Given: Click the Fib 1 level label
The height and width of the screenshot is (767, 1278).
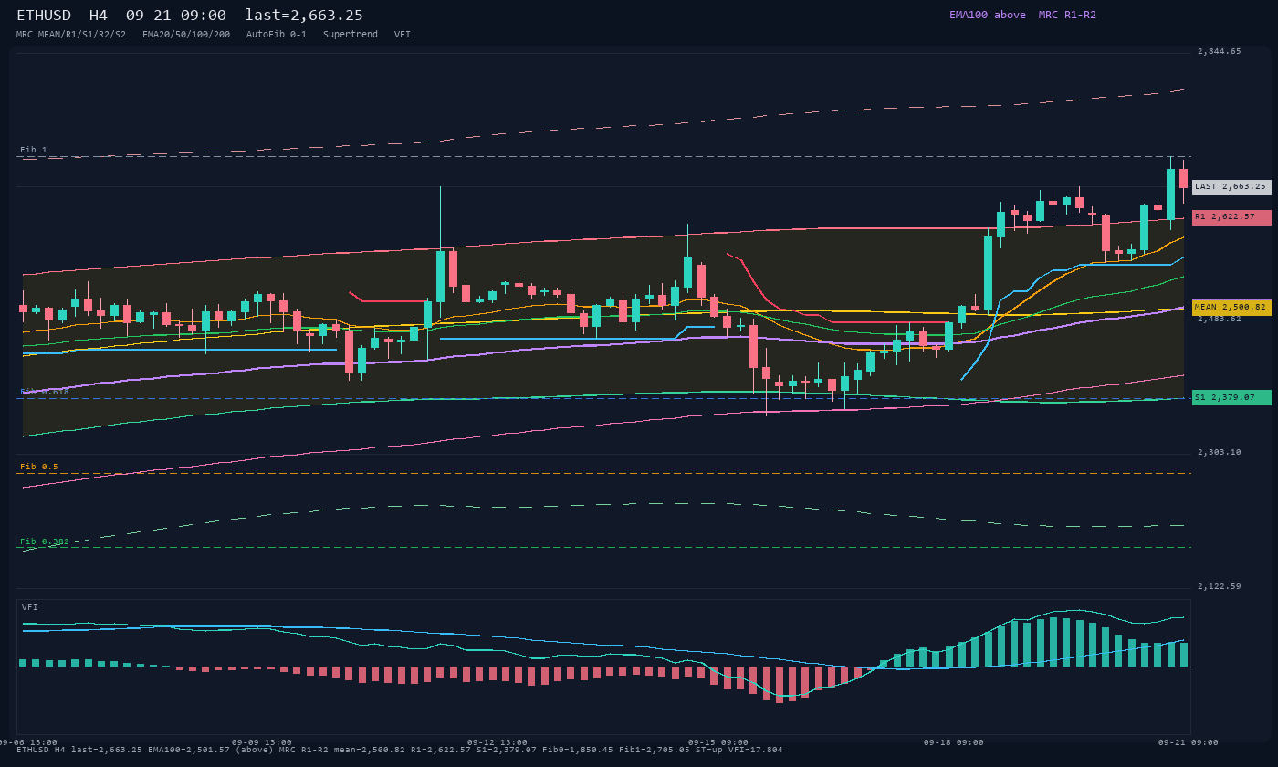Looking at the screenshot, I should tap(34, 150).
